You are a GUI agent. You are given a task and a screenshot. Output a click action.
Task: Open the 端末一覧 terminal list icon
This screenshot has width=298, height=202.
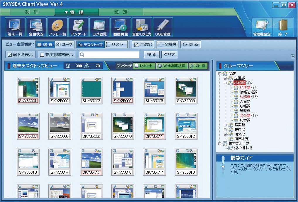(15, 27)
